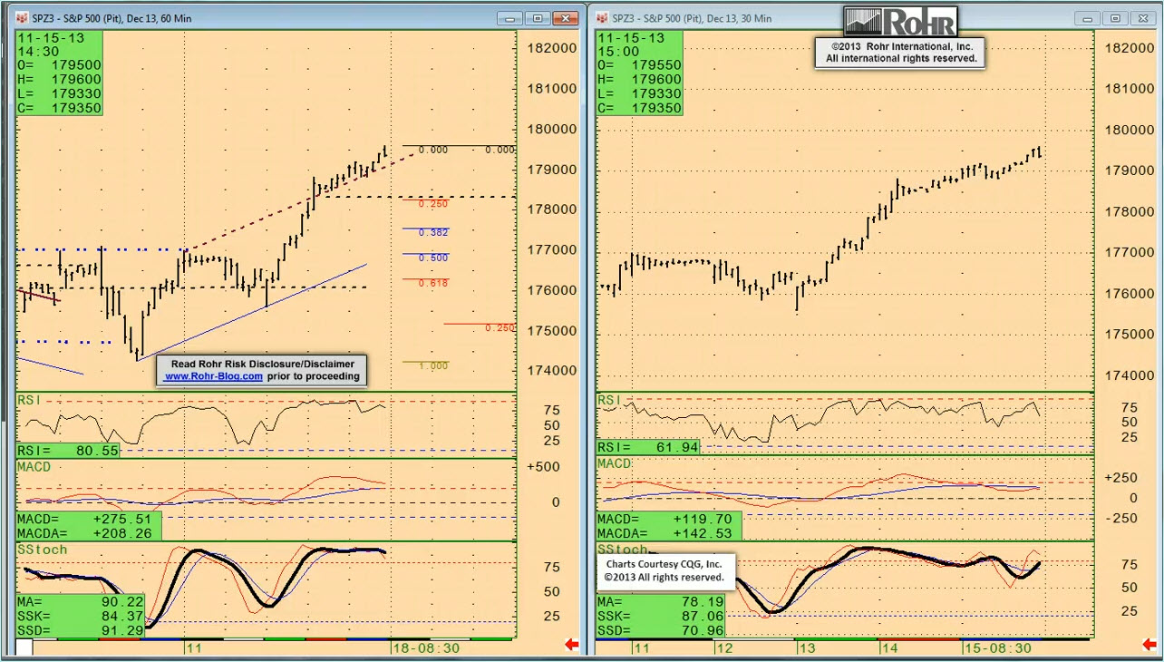
Task: Click the 30 Min chart window icon
Action: pos(602,18)
